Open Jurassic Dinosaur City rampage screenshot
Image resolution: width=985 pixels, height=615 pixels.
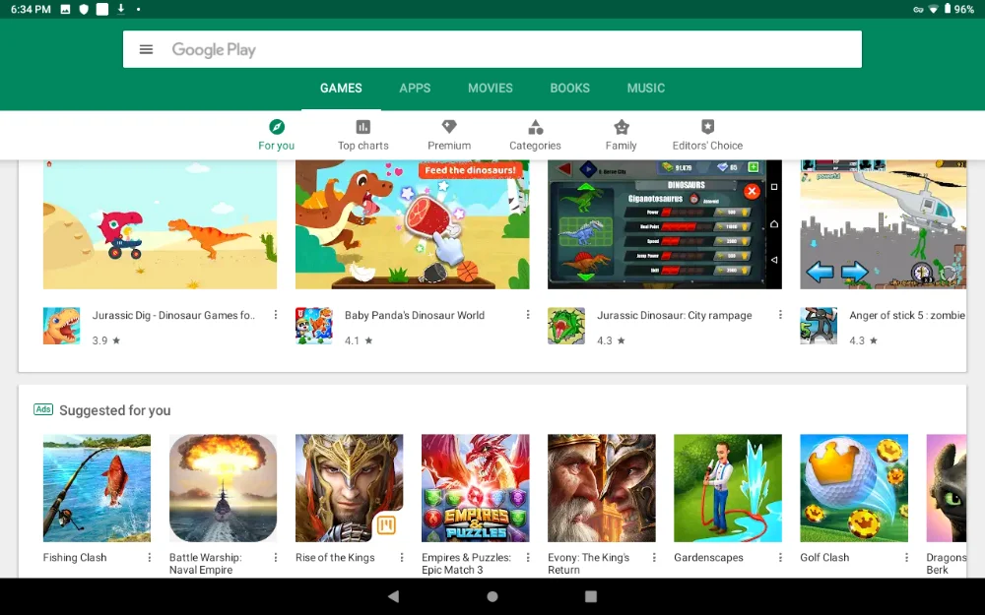coord(665,224)
